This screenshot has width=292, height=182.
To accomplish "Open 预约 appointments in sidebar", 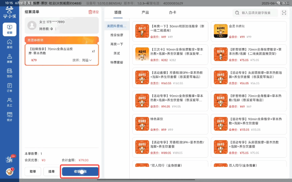I will 9,73.
